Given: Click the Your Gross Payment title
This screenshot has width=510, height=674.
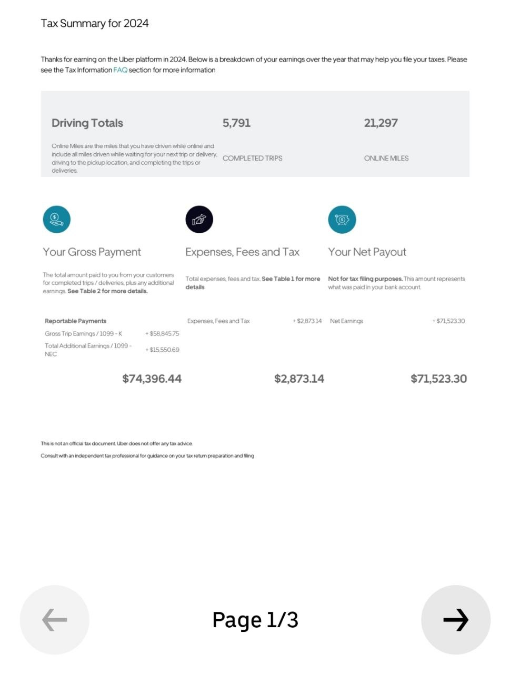Looking at the screenshot, I should point(92,252).
